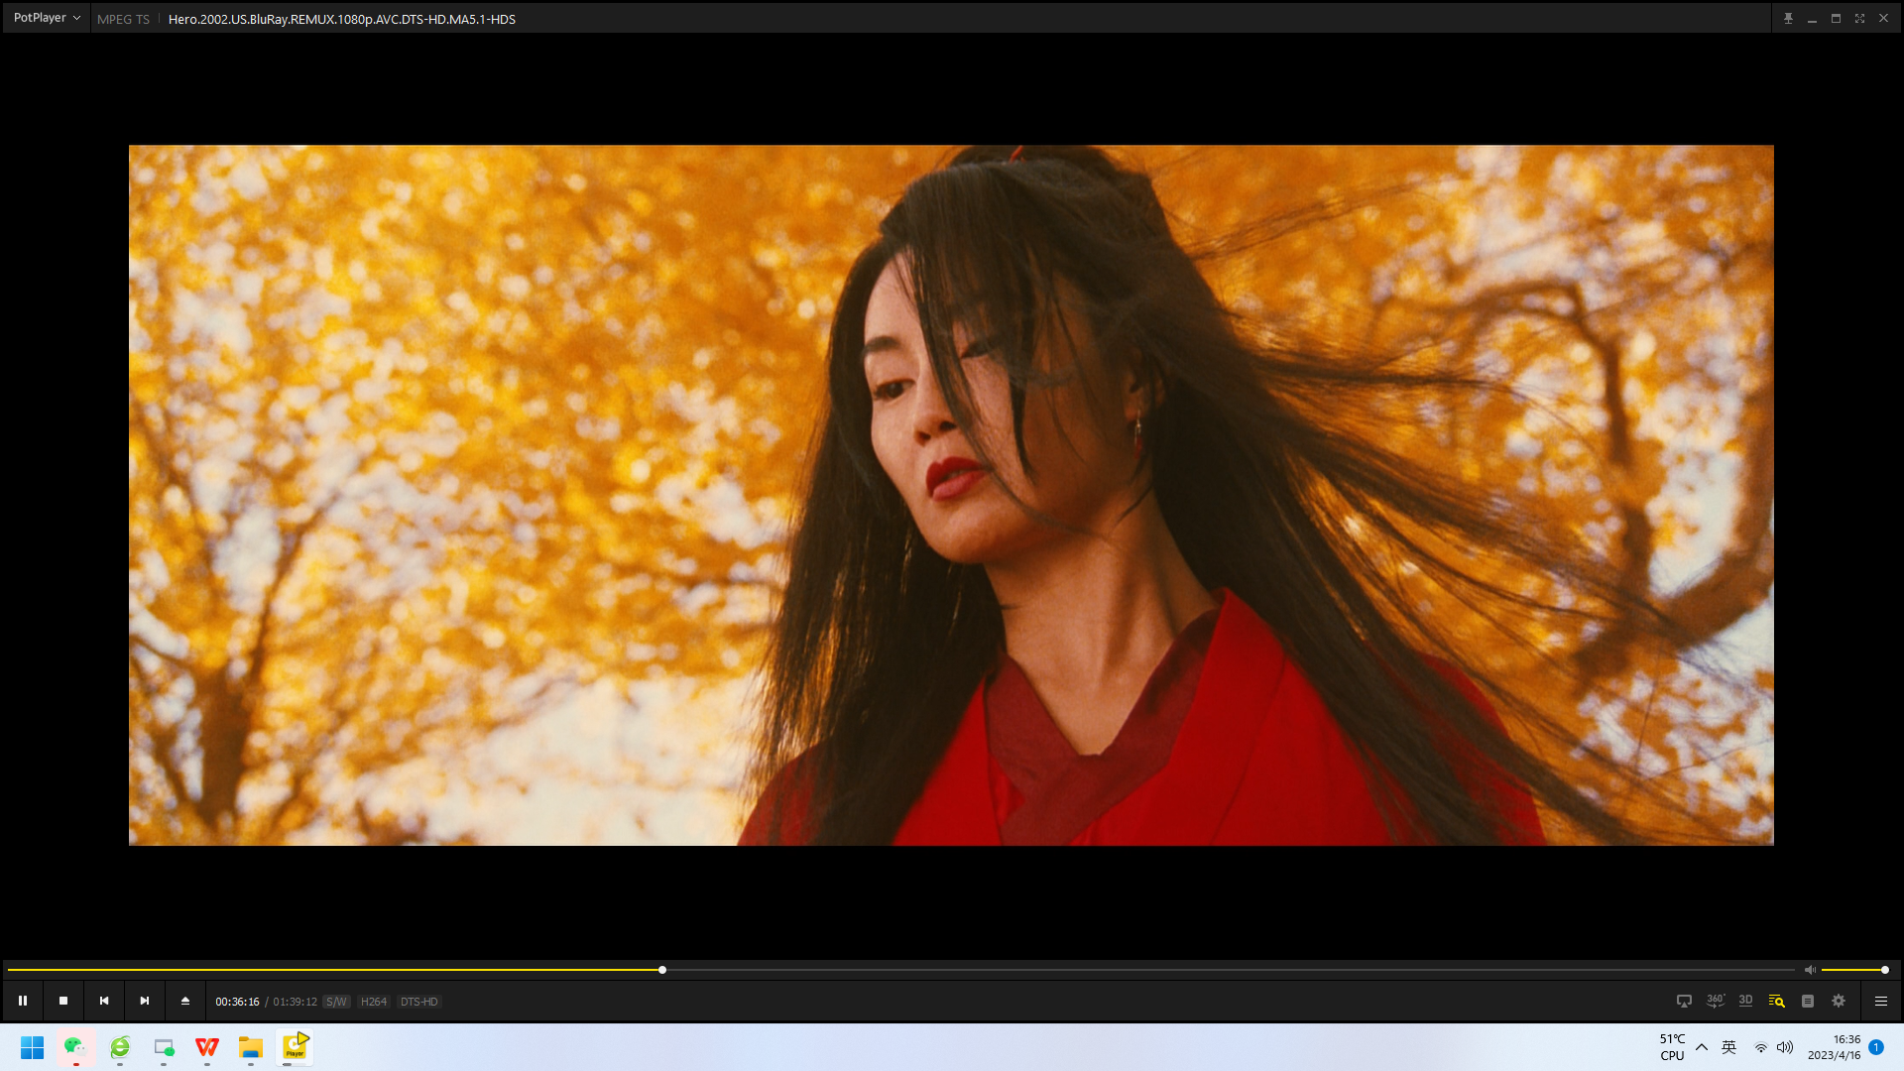Open the control panel gear icon
Viewport: 1904px width, 1071px height.
1839,1001
